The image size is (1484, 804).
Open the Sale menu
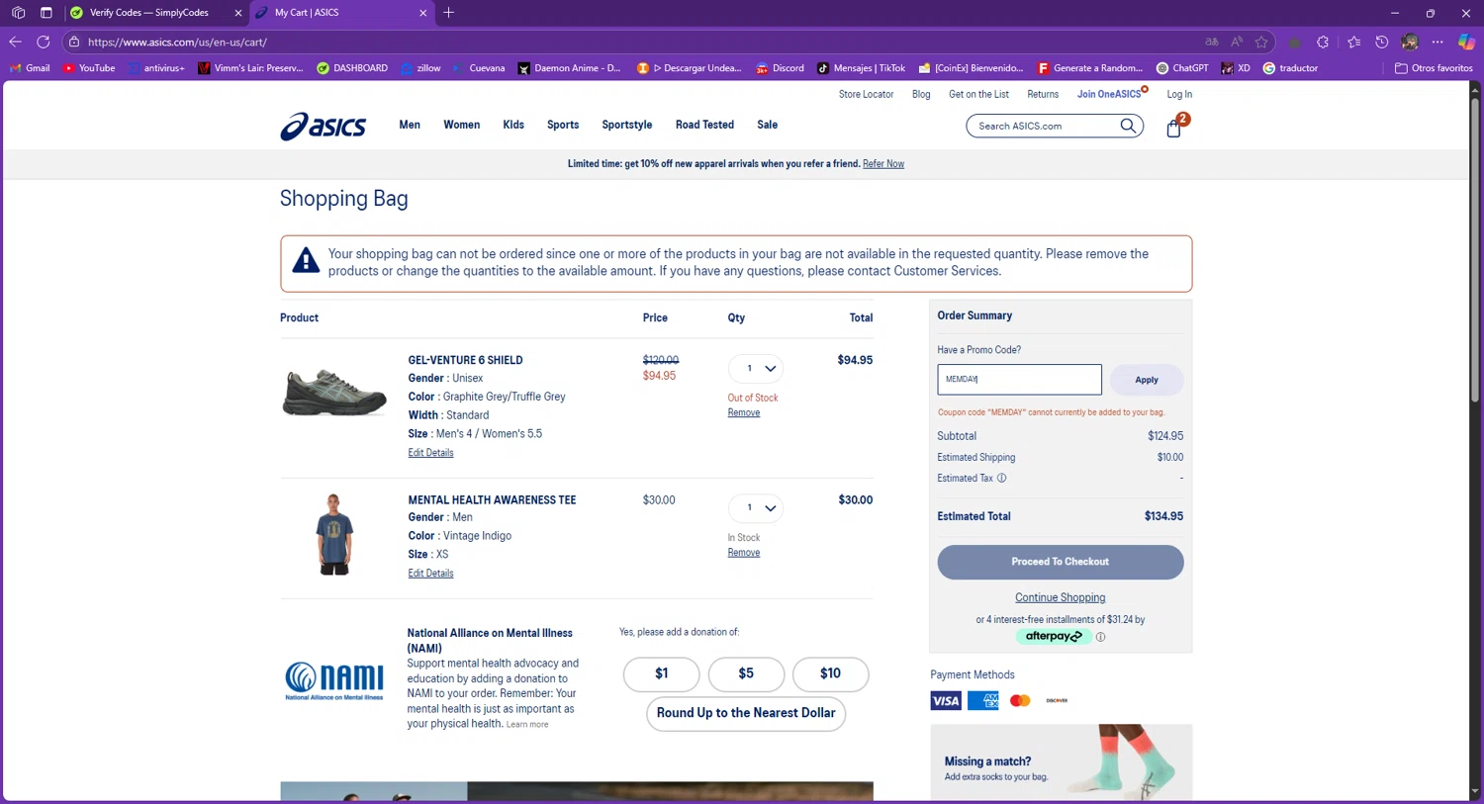coord(767,125)
